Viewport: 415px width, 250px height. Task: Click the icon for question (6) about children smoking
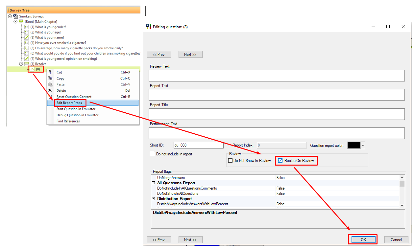point(27,53)
